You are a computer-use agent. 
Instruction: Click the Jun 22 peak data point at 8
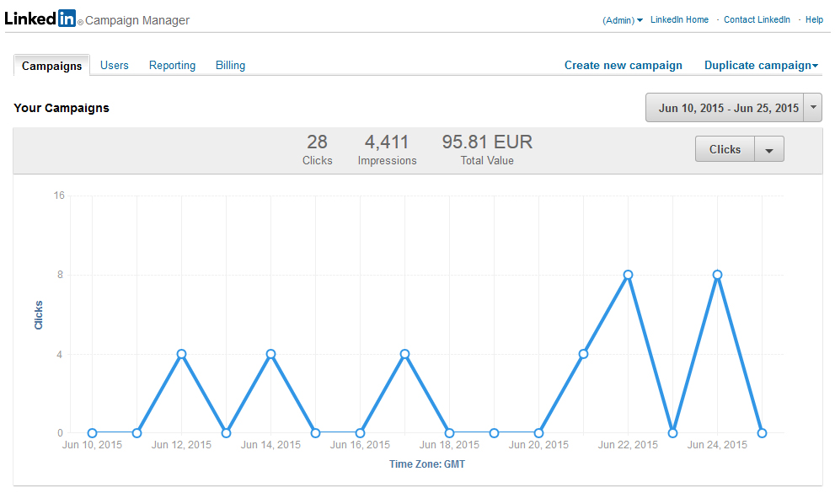[628, 275]
